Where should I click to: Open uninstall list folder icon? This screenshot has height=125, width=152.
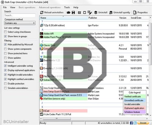tap(68, 12)
